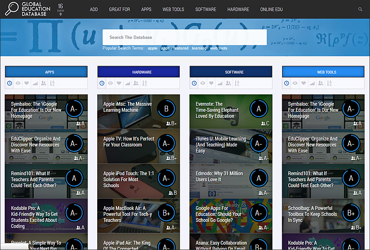
Task: Expand the 16 new items arrow
Action: click(61, 14)
